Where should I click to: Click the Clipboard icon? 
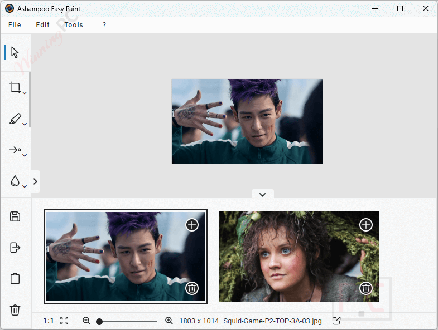pos(15,278)
